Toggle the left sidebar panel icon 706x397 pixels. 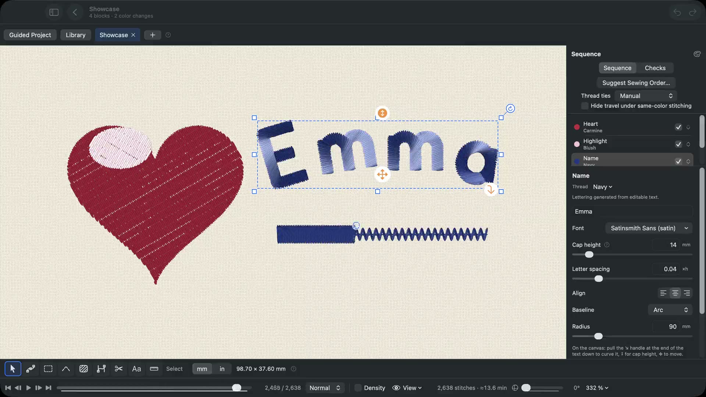point(54,12)
